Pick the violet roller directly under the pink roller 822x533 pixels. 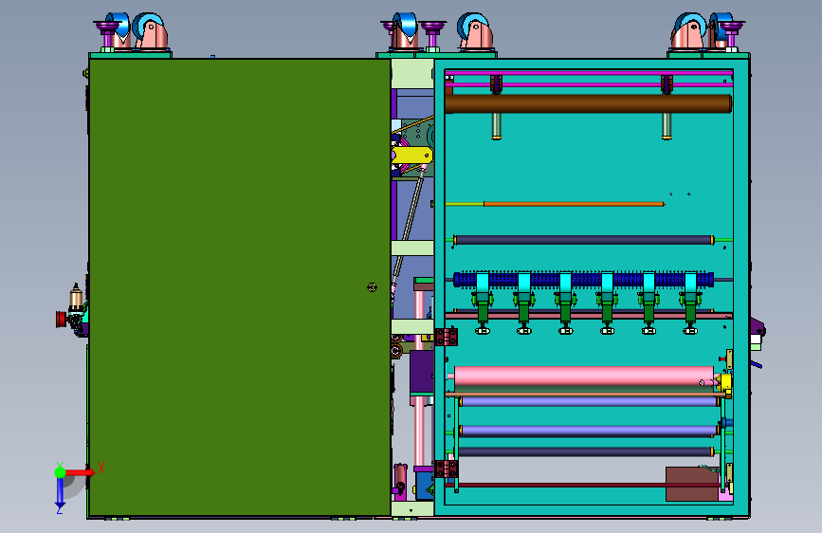tap(590, 402)
